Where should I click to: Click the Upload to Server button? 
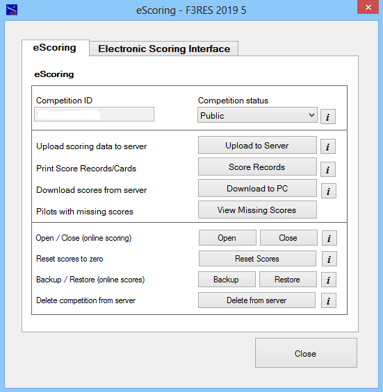click(257, 145)
